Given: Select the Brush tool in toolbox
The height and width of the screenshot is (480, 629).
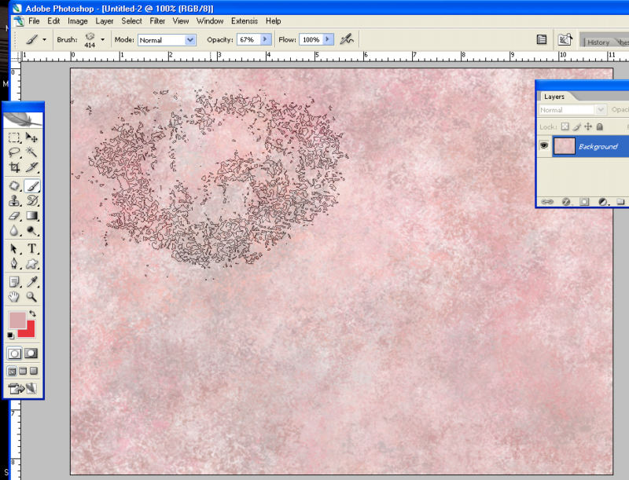Looking at the screenshot, I should [x=31, y=186].
